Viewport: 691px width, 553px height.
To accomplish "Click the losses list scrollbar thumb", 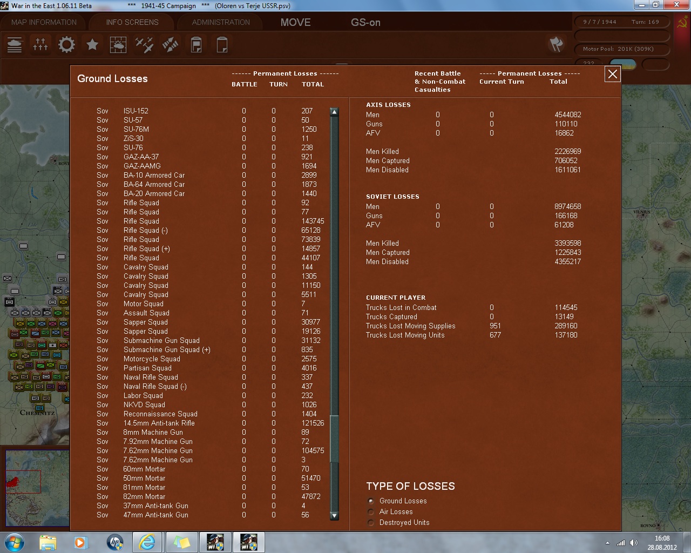I will tap(334, 439).
